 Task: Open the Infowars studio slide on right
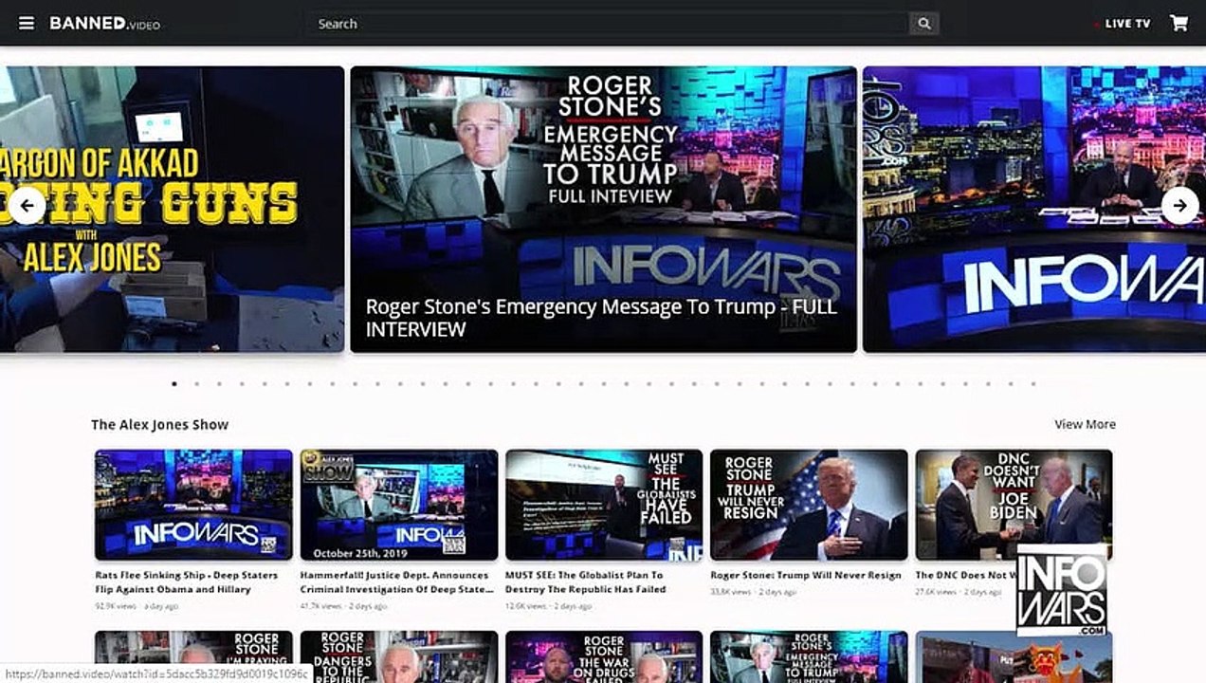coord(1034,210)
